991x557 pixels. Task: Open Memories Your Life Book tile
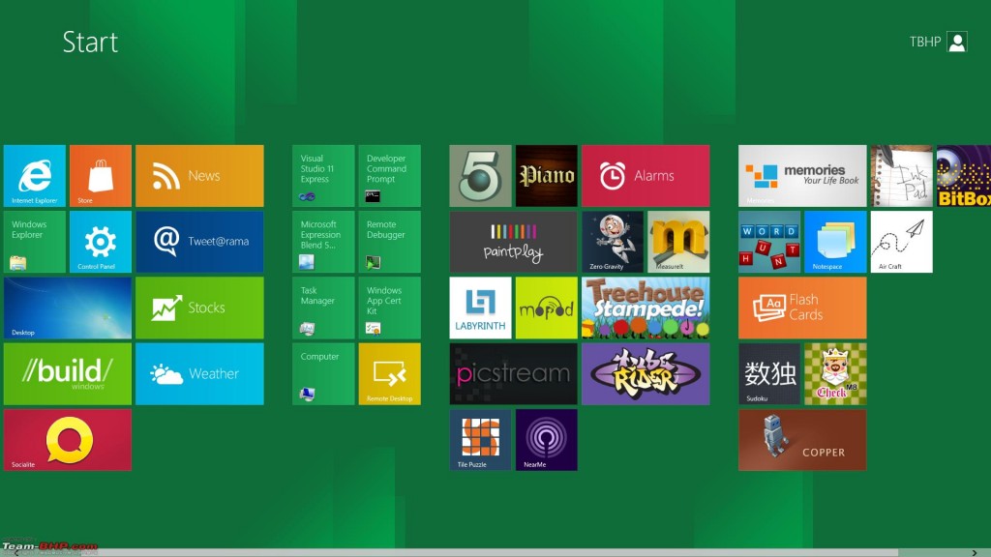click(x=802, y=176)
